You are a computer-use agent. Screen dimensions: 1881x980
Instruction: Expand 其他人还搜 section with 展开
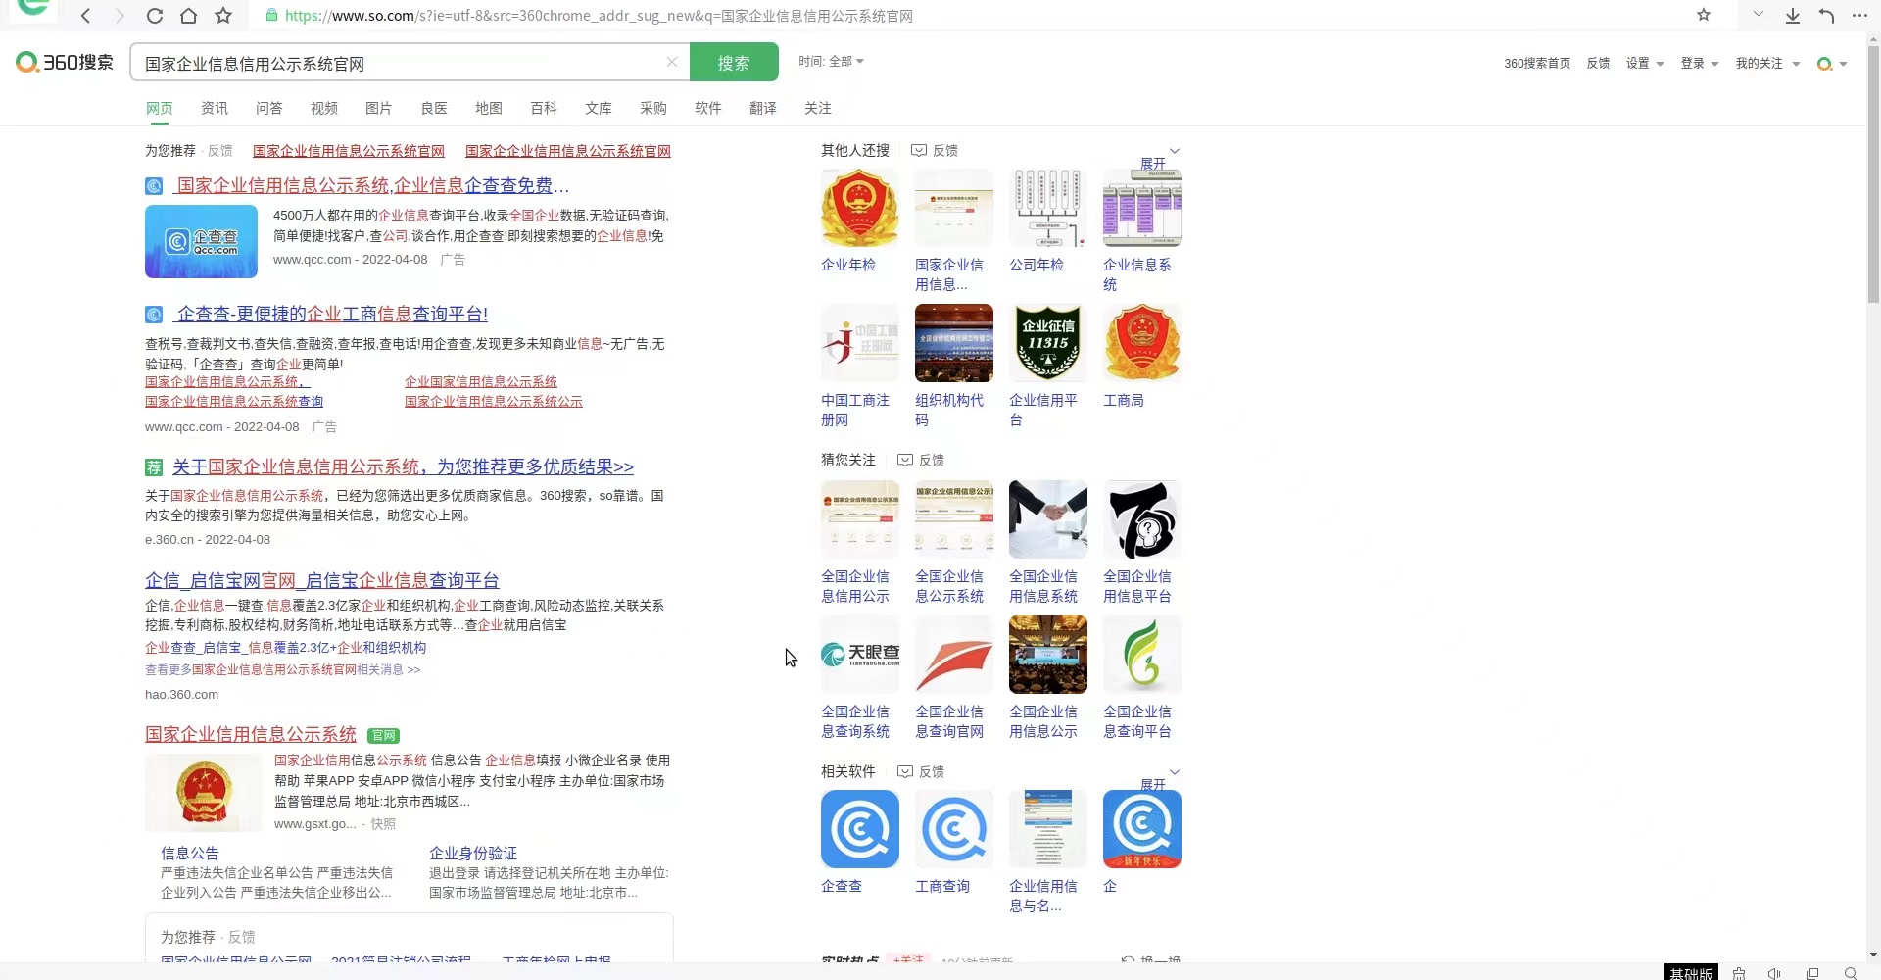coord(1160,158)
